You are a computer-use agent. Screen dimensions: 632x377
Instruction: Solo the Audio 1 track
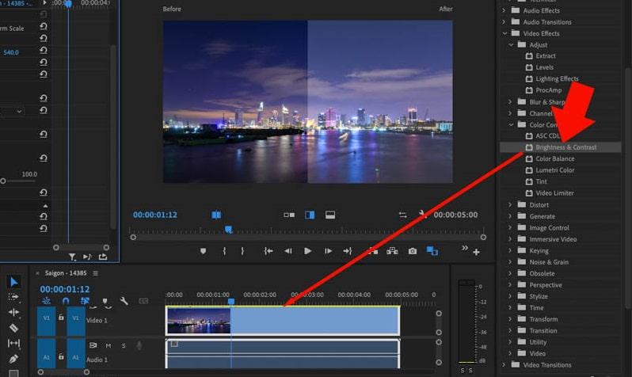coord(124,345)
